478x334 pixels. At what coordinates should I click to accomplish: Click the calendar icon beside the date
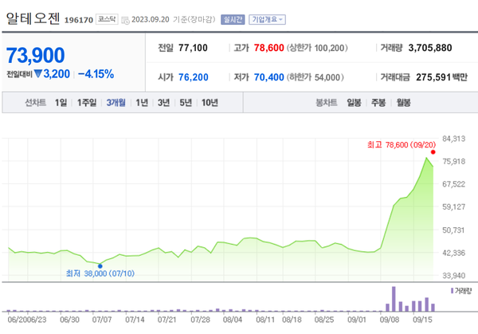[125, 18]
